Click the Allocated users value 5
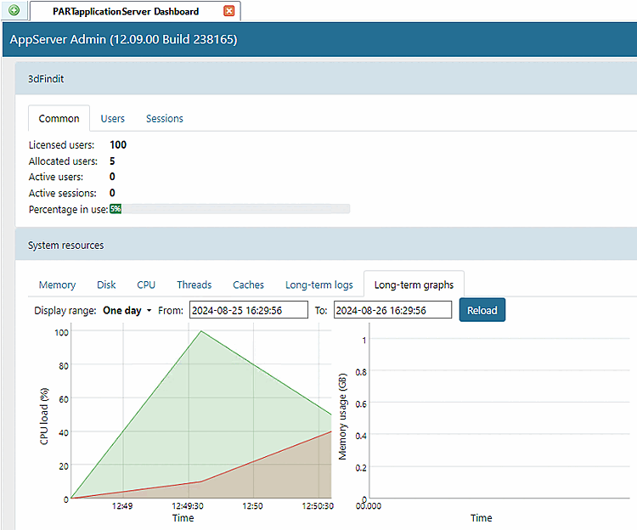637x530 pixels. (112, 161)
